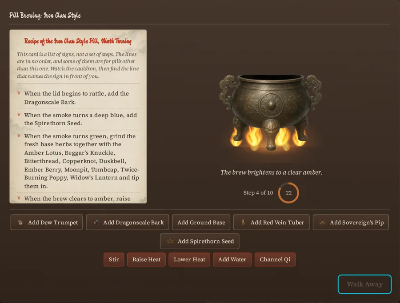Click 'The brew brightens to a clear amber.'
Image resolution: width=400 pixels, height=303 pixels.
point(271,172)
